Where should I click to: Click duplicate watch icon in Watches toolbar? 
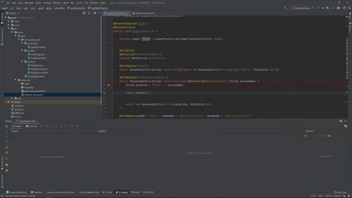pyautogui.click(x=324, y=136)
